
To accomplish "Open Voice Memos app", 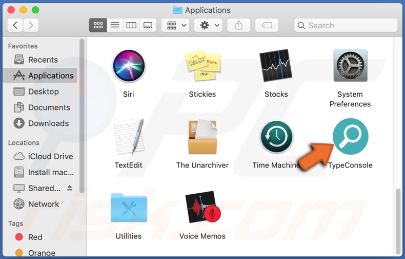I will point(202,208).
